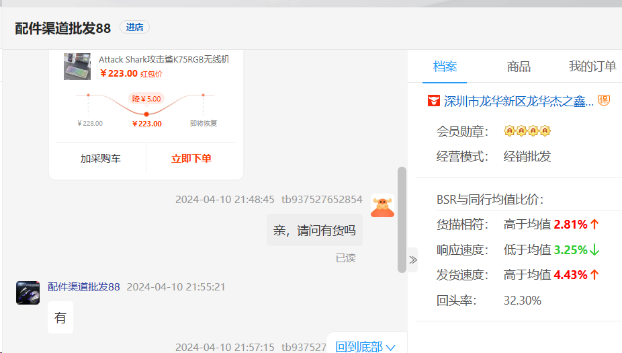Screen dimensions: 622x353
Task: Click the orange 保 guarantee badge icon
Action: tap(604, 100)
